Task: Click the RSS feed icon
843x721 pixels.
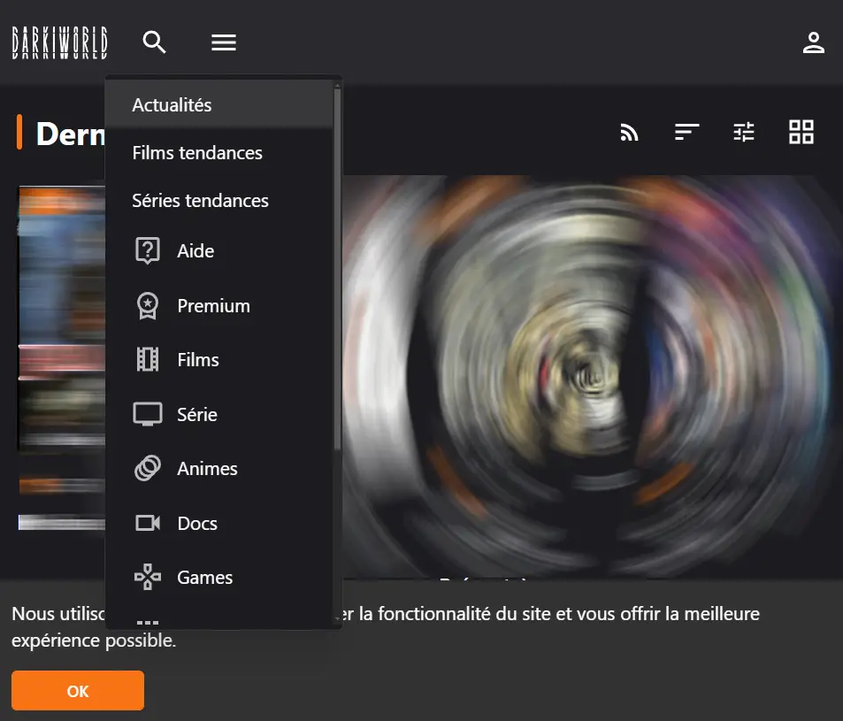Action: (629, 132)
